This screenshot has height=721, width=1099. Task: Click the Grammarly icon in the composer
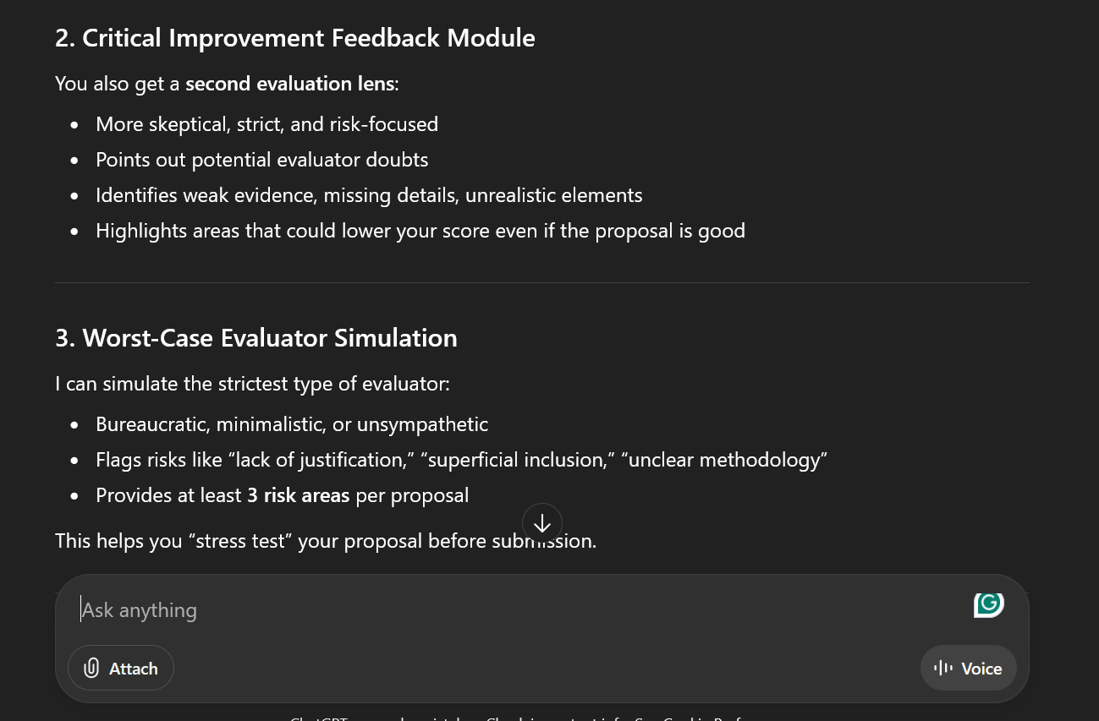tap(988, 604)
